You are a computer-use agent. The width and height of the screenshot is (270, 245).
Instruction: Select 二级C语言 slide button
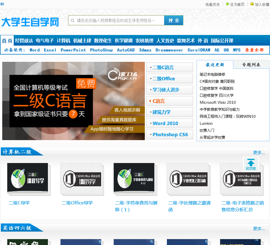169,67
